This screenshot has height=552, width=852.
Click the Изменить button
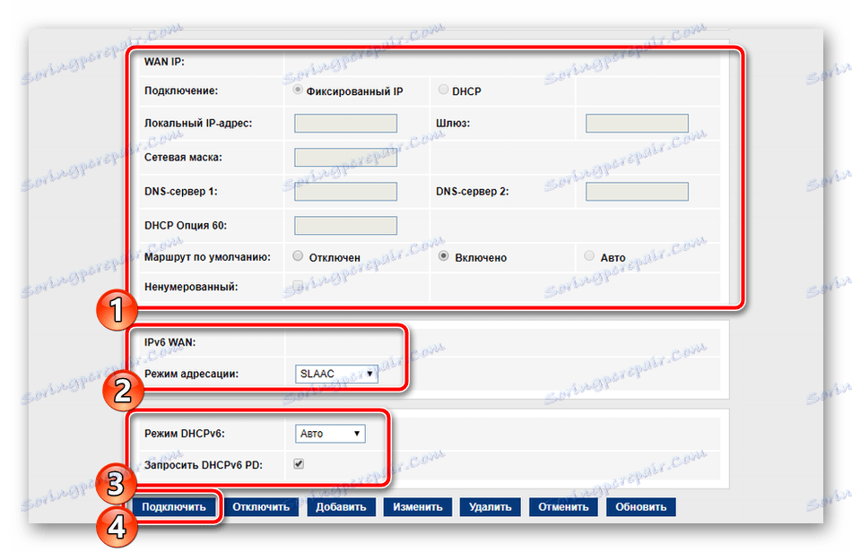418,507
